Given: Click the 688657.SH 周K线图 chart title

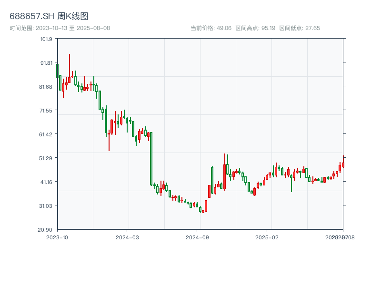Looking at the screenshot, I should (49, 17).
